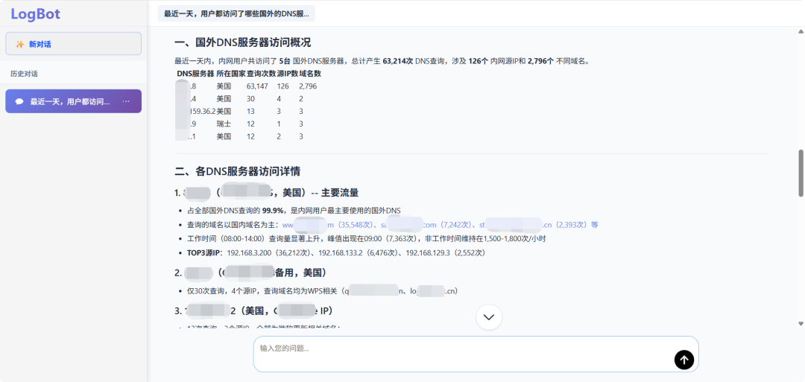The width and height of the screenshot is (805, 382).
Task: Click heading 一、国外DNS服务器访问概况
Action: 242,42
